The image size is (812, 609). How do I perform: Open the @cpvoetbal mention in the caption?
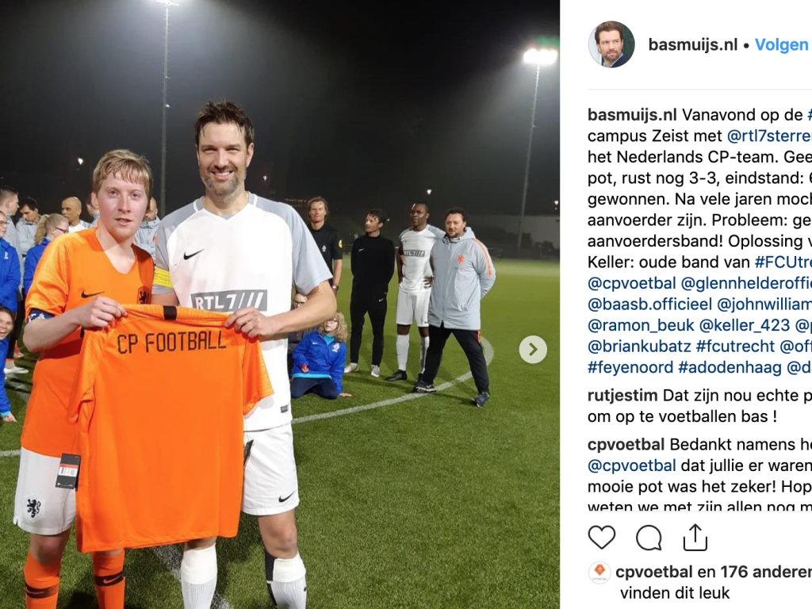tap(631, 283)
